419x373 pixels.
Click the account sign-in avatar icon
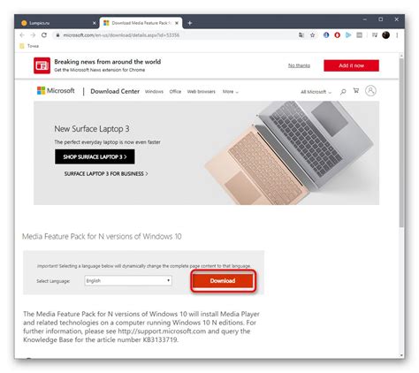coord(370,91)
